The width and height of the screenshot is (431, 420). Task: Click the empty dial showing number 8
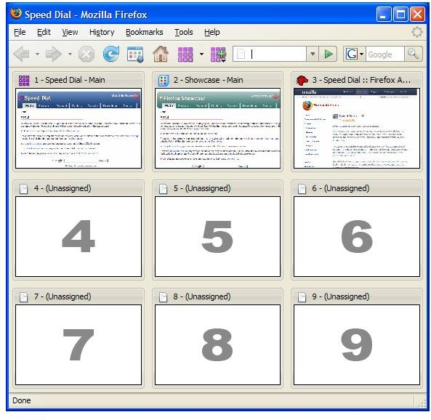click(218, 344)
